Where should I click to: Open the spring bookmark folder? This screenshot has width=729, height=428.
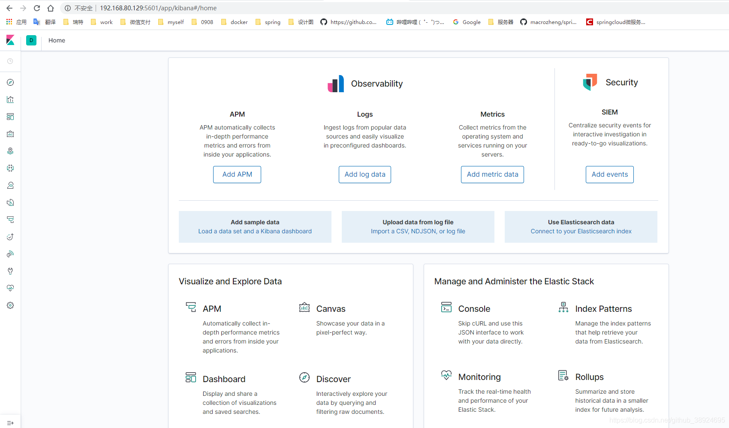[268, 22]
